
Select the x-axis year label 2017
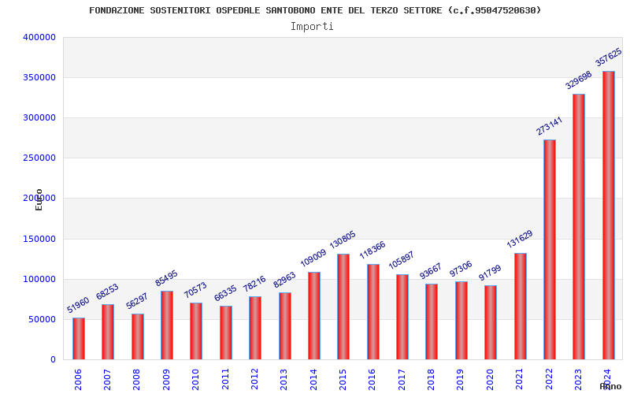pyautogui.click(x=402, y=380)
